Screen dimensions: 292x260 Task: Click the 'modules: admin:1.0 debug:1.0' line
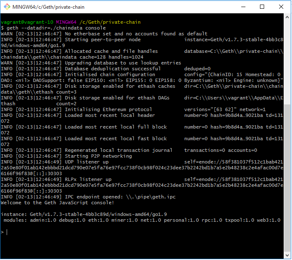tap(142, 220)
